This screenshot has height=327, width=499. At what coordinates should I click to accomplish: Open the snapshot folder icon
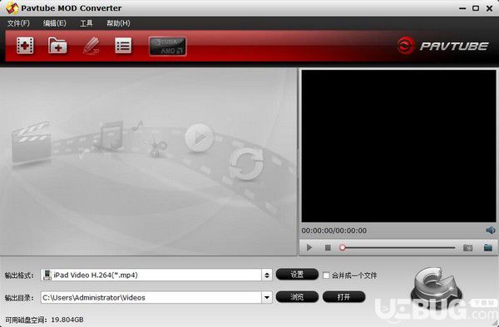click(x=488, y=247)
